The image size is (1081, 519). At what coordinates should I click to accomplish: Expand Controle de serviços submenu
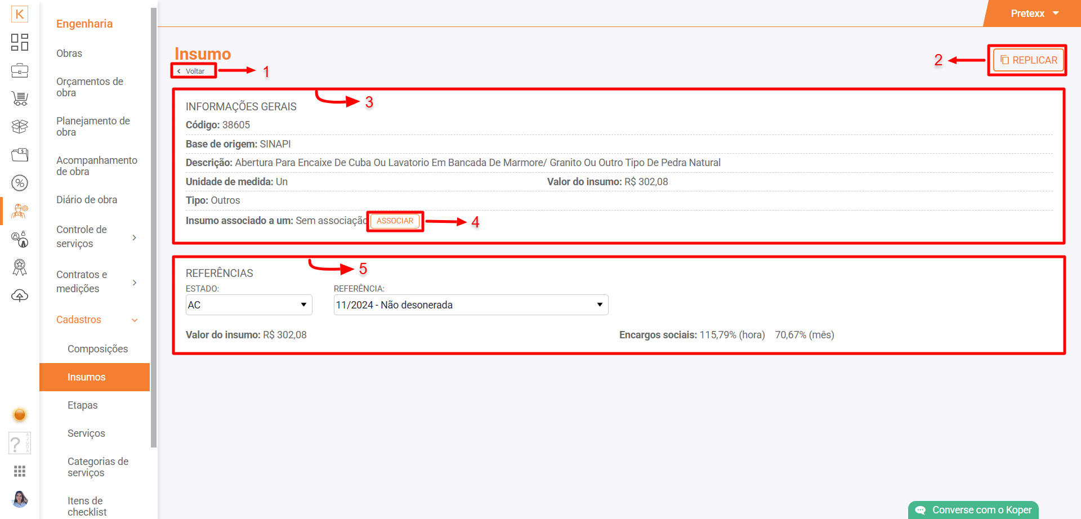pyautogui.click(x=97, y=237)
